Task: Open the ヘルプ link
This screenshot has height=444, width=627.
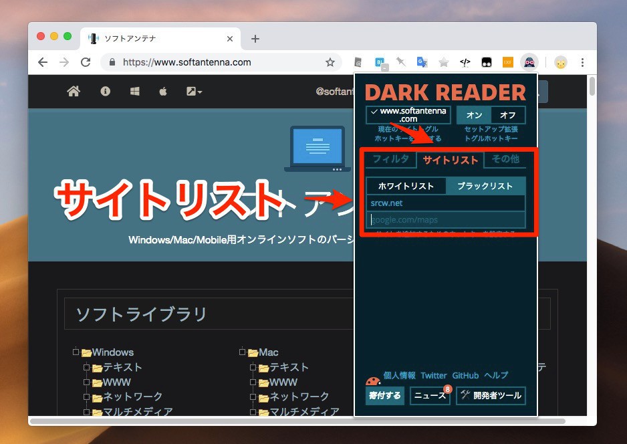Action: pos(496,375)
